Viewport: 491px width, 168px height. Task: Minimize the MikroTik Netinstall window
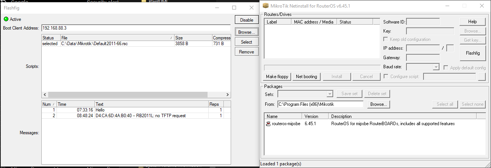(x=447, y=6)
